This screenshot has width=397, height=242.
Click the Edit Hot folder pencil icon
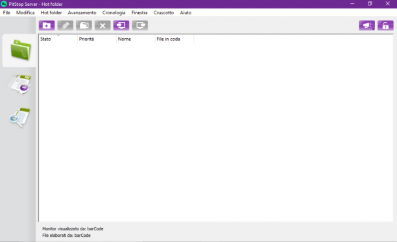(66, 25)
